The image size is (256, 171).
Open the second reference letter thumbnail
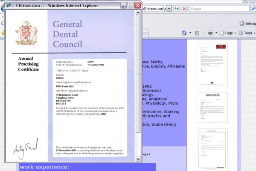click(212, 107)
